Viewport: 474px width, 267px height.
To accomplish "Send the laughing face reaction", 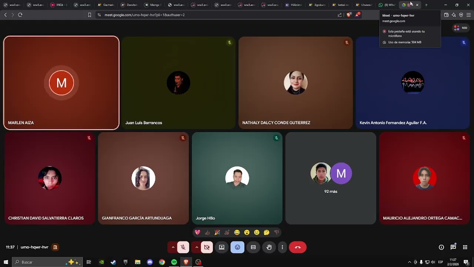I will coord(237,233).
